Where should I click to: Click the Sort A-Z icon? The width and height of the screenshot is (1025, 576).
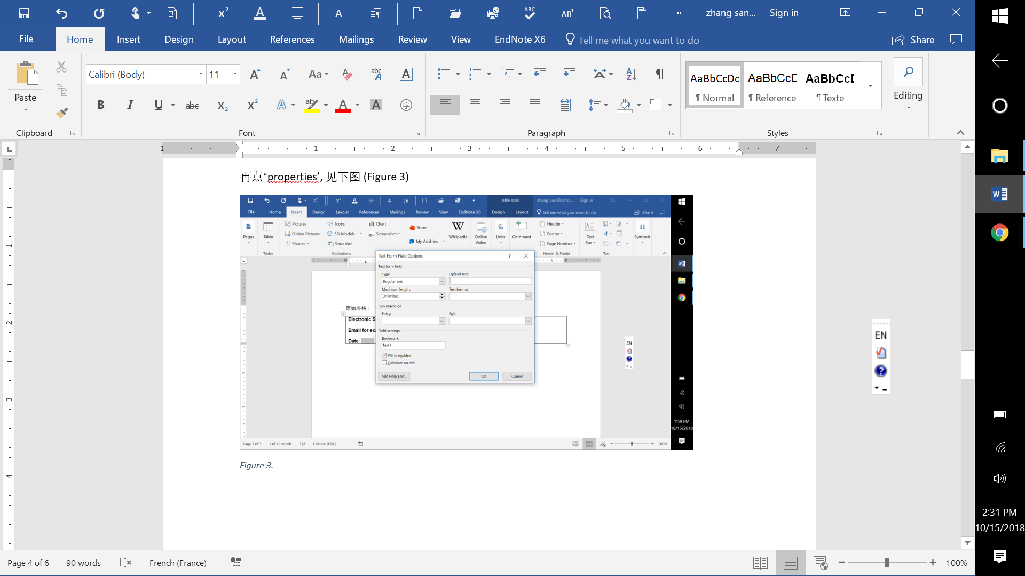[631, 74]
